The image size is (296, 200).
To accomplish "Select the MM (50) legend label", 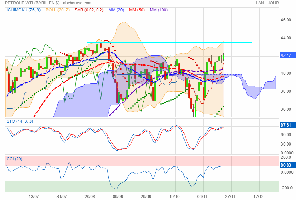I will tap(137, 10).
